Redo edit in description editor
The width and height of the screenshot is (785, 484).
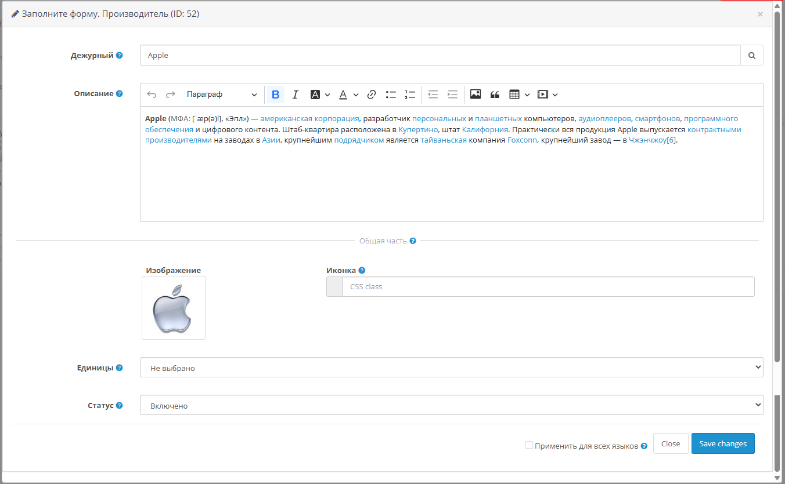pyautogui.click(x=171, y=94)
